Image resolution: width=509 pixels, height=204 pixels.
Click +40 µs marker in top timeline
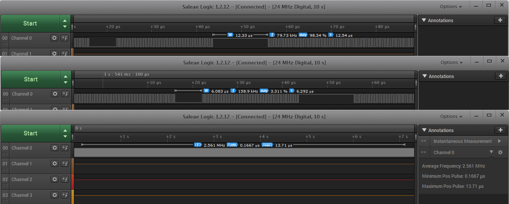point(203,27)
